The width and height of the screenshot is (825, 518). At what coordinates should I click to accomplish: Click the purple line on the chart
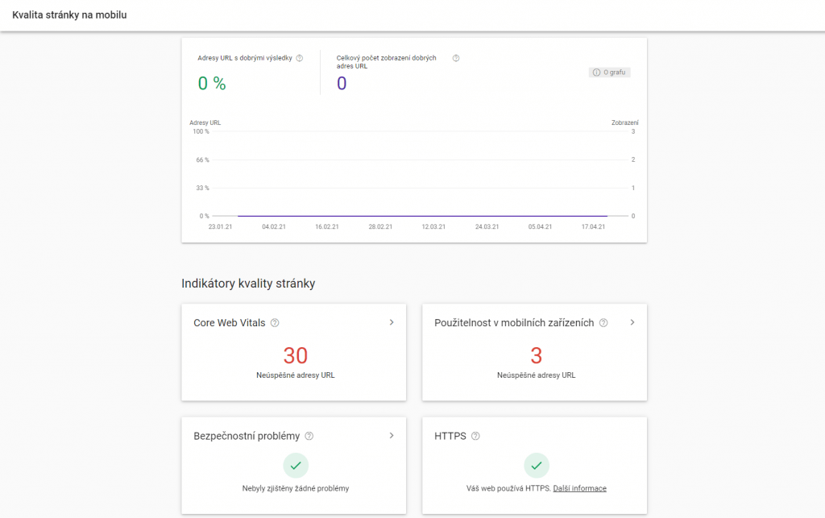419,216
